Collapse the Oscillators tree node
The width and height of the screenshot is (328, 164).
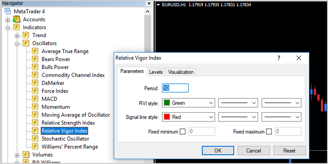(x=17, y=44)
